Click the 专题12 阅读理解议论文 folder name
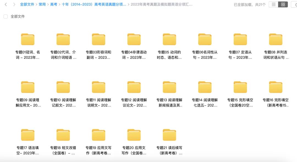The width and height of the screenshot is (297, 162). 134,103
